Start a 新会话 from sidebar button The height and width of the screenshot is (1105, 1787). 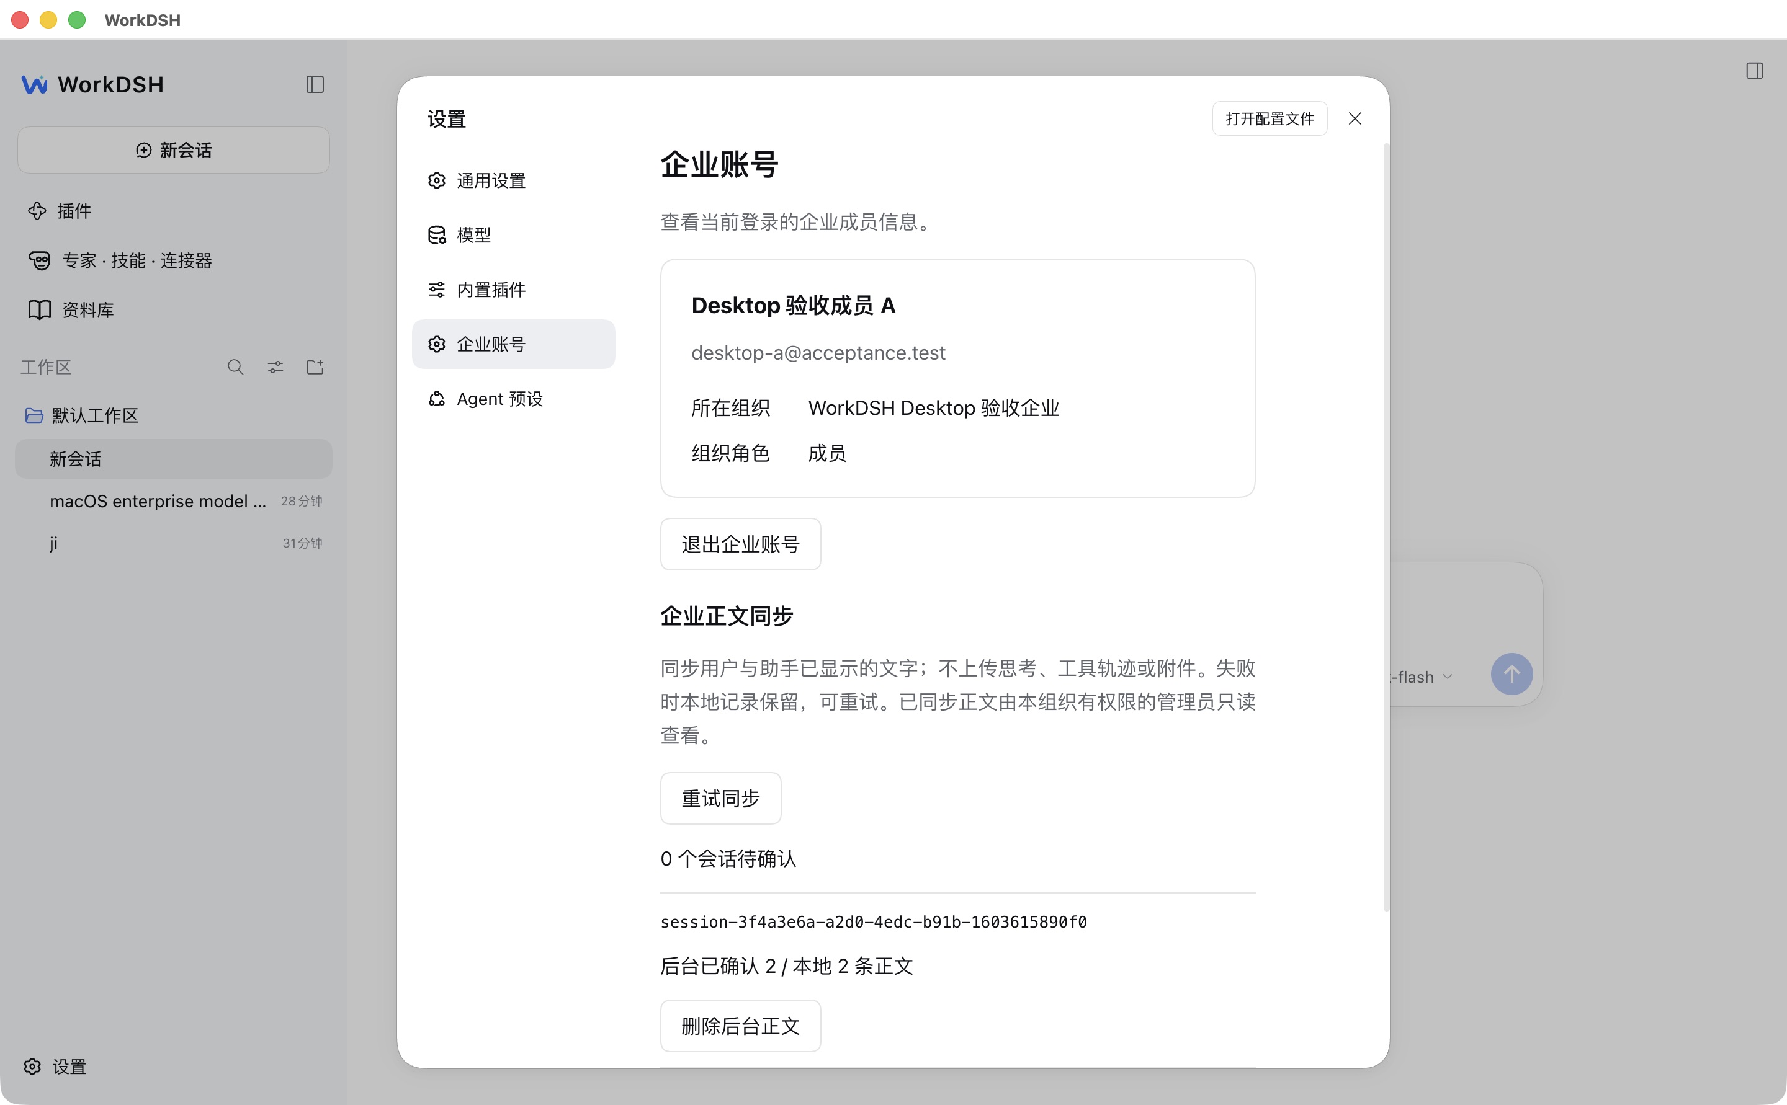[173, 150]
